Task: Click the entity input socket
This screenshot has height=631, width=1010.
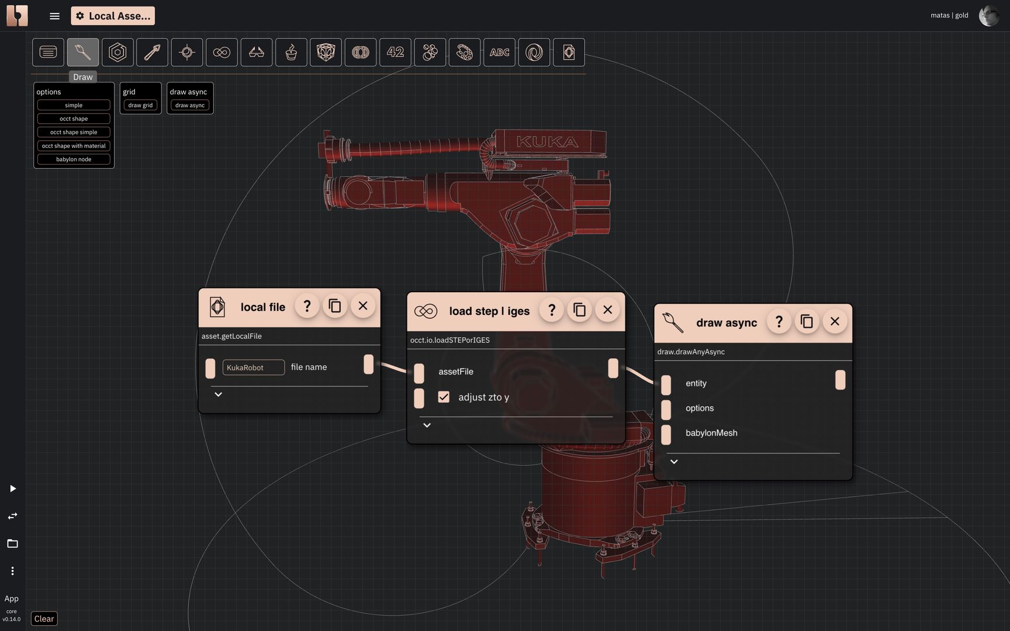Action: 666,385
